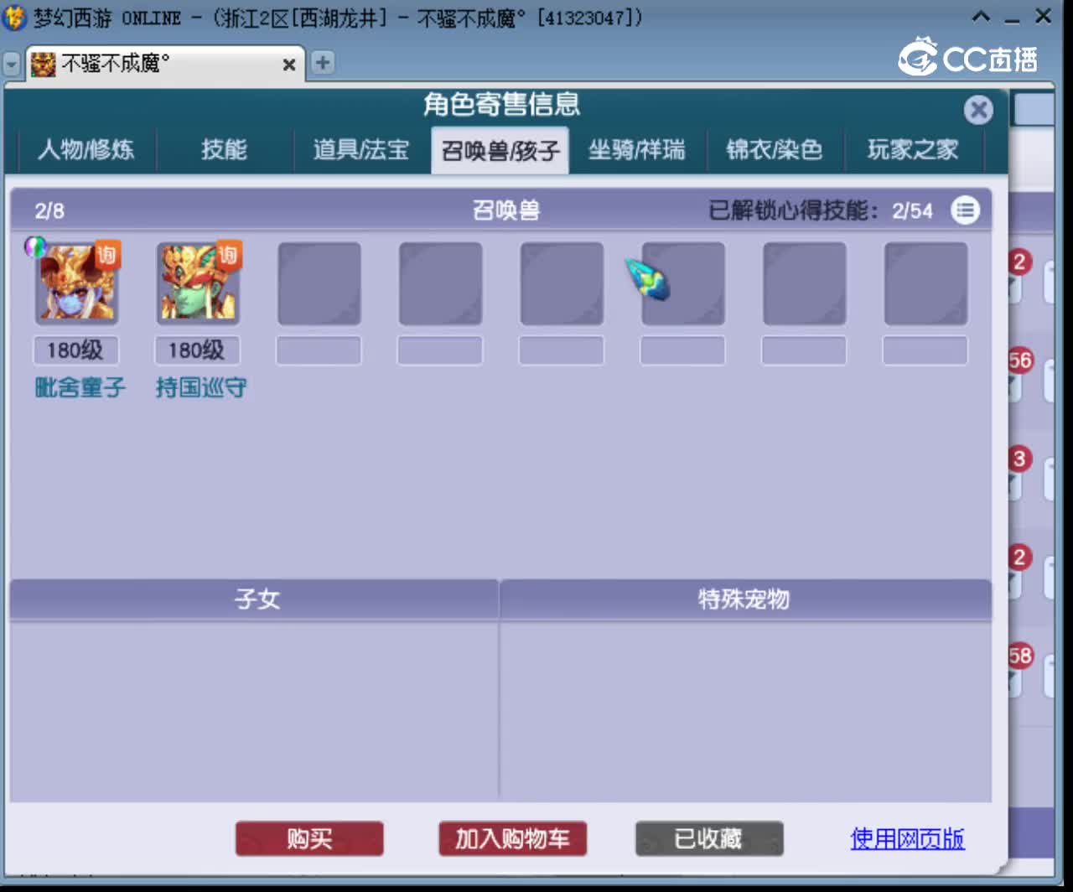Open the heart-skill list menu icon
Viewport: 1073px width, 892px height.
pyautogui.click(x=965, y=210)
